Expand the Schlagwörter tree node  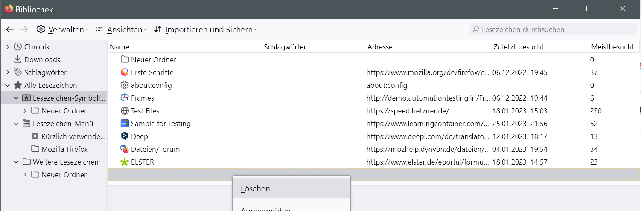pyautogui.click(x=8, y=72)
